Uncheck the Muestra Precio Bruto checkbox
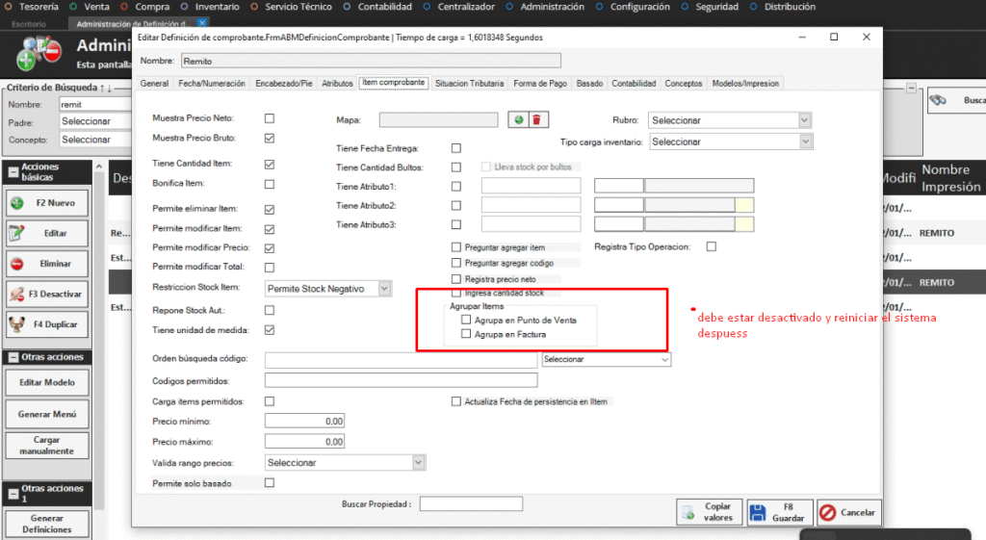 270,139
